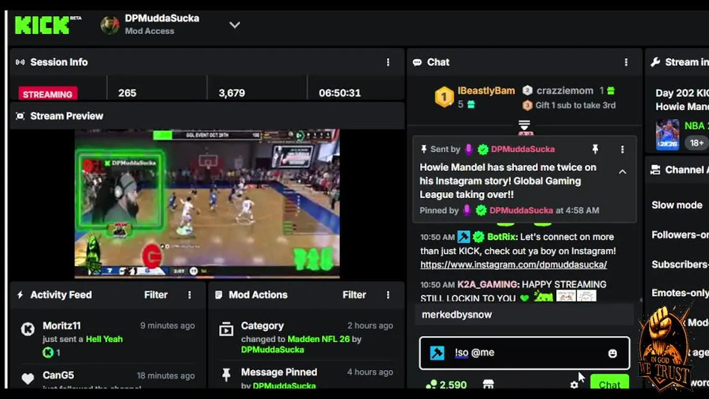Open Activity Feed three-dot menu
Screen dimensions: 709x399
point(189,295)
